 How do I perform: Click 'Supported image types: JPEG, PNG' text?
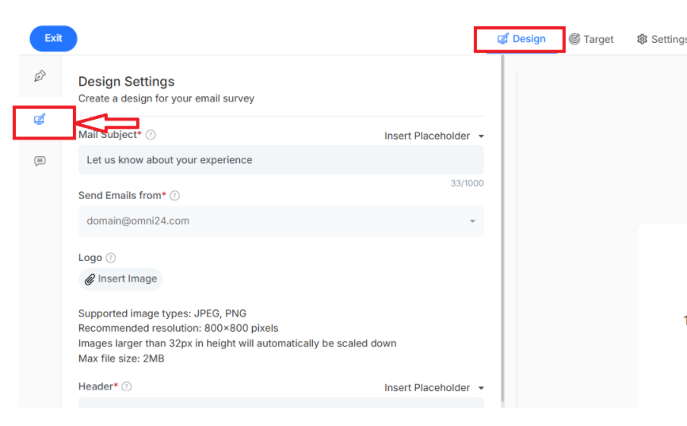pos(162,313)
